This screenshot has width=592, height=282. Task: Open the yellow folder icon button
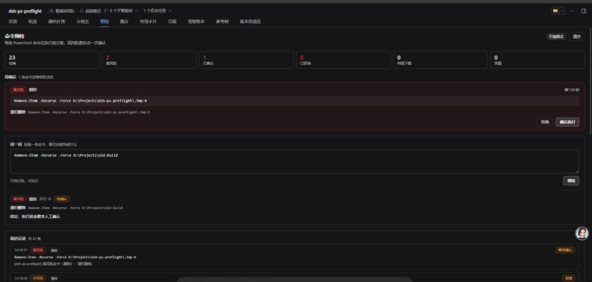(x=556, y=11)
